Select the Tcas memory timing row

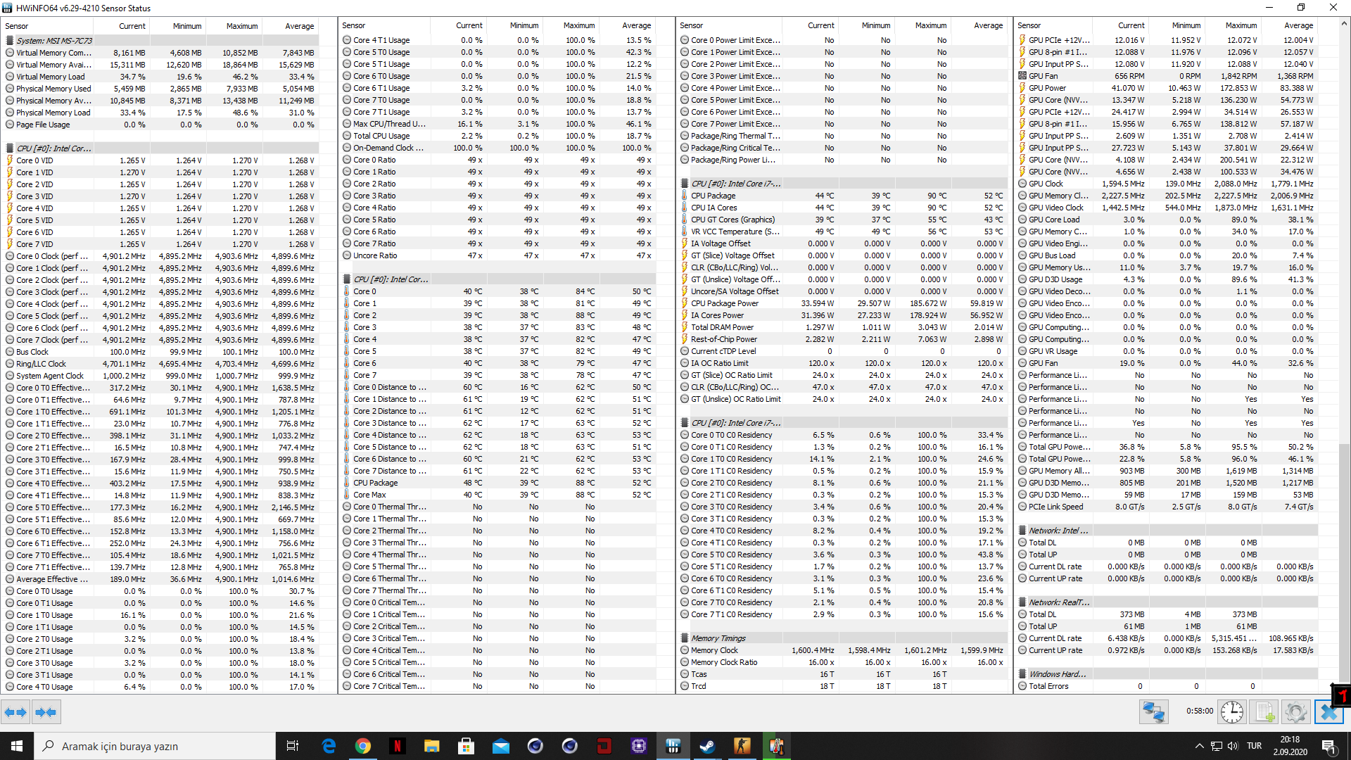tap(843, 674)
